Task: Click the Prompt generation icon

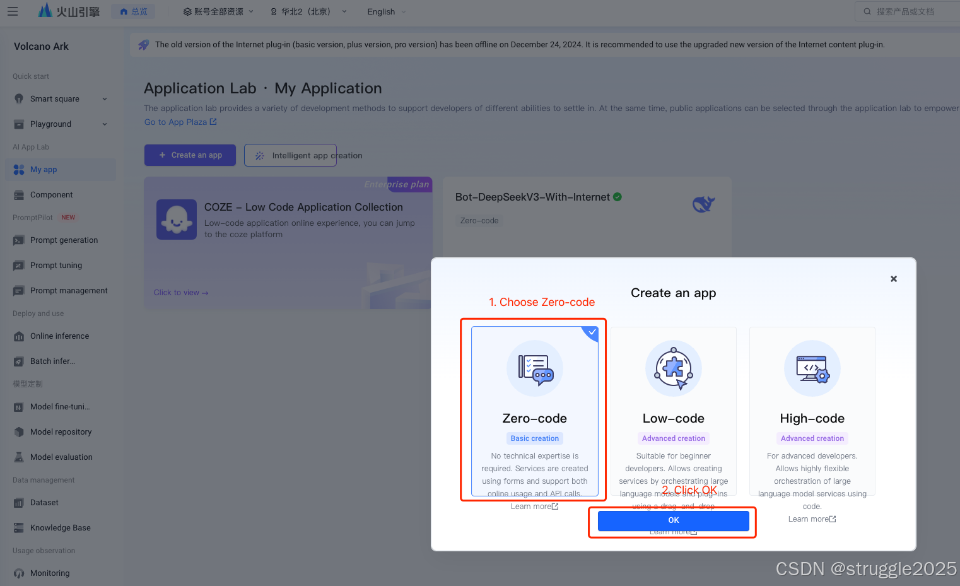Action: (19, 240)
